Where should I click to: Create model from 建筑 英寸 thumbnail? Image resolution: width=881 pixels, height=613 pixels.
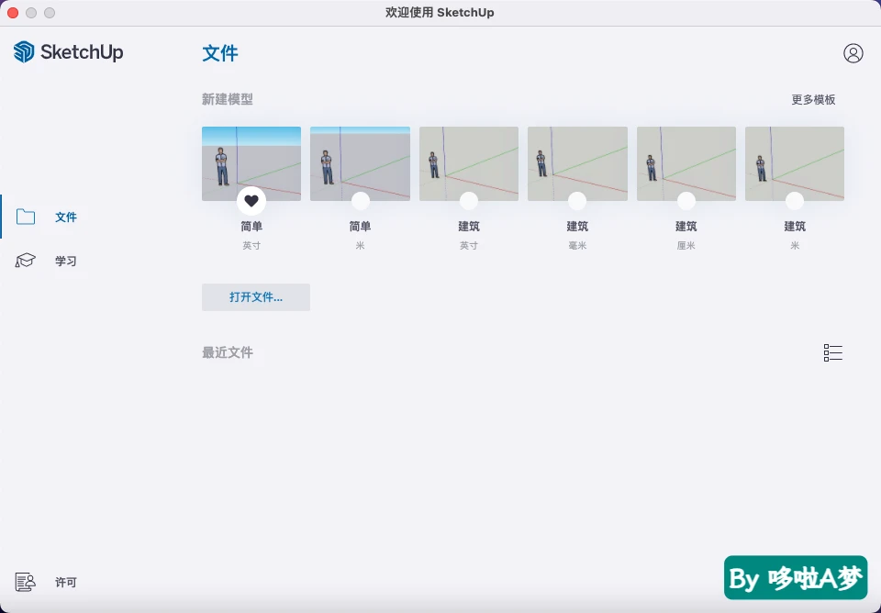point(469,163)
